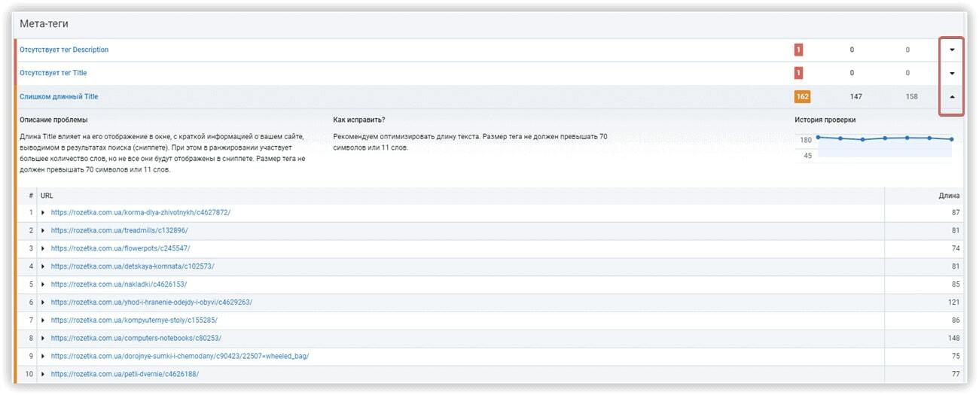Click length value 77 for petli-dvernie row
Screen dimensions: 979x395
pyautogui.click(x=956, y=374)
